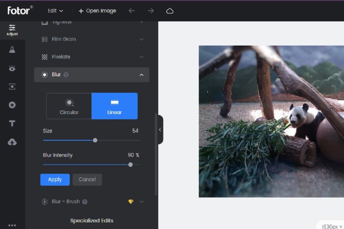Open the Text tool icon

coord(12,124)
